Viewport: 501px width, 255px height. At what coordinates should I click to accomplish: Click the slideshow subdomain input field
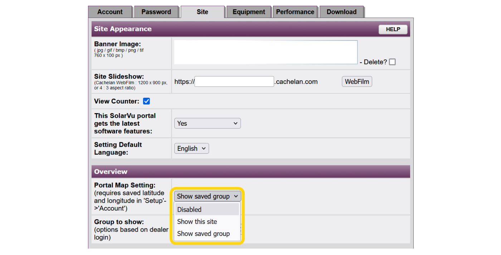[234, 81]
